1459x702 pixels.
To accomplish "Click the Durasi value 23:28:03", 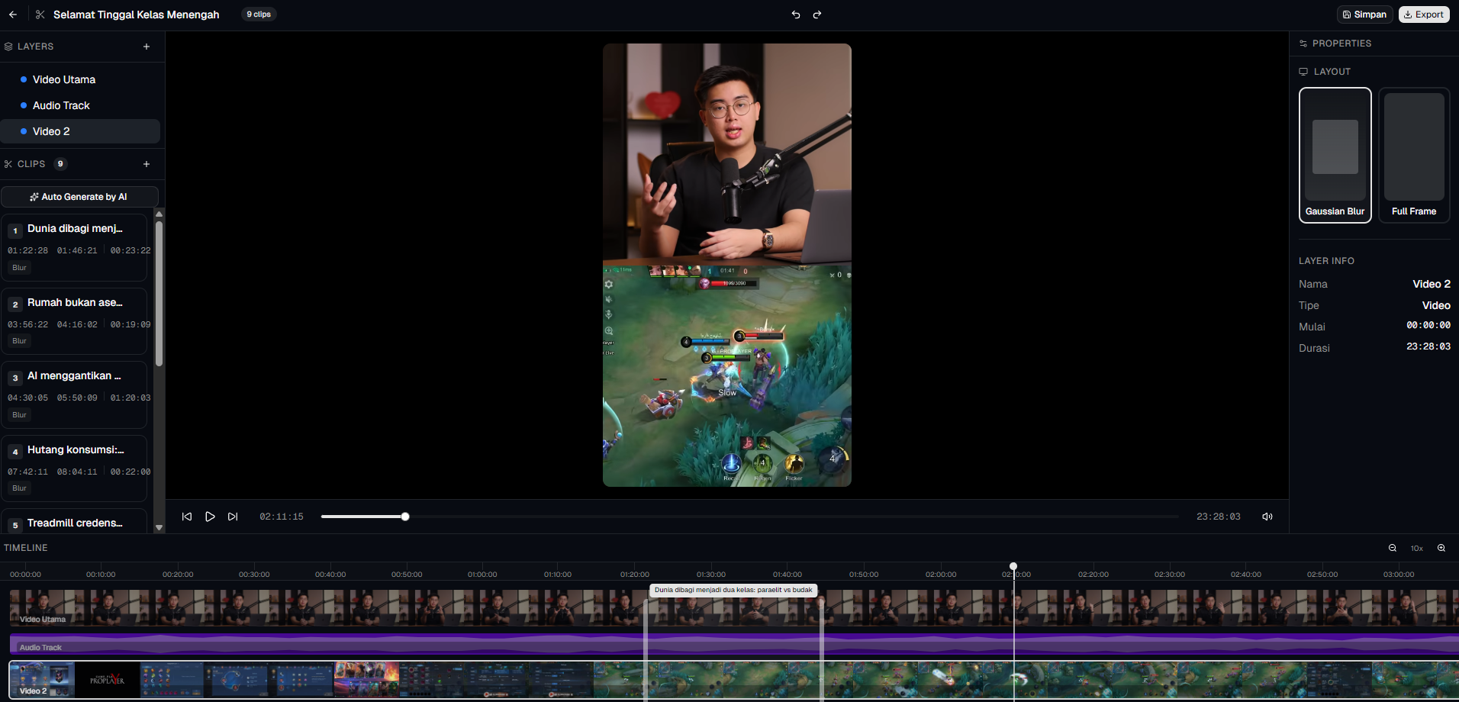I will [x=1428, y=346].
